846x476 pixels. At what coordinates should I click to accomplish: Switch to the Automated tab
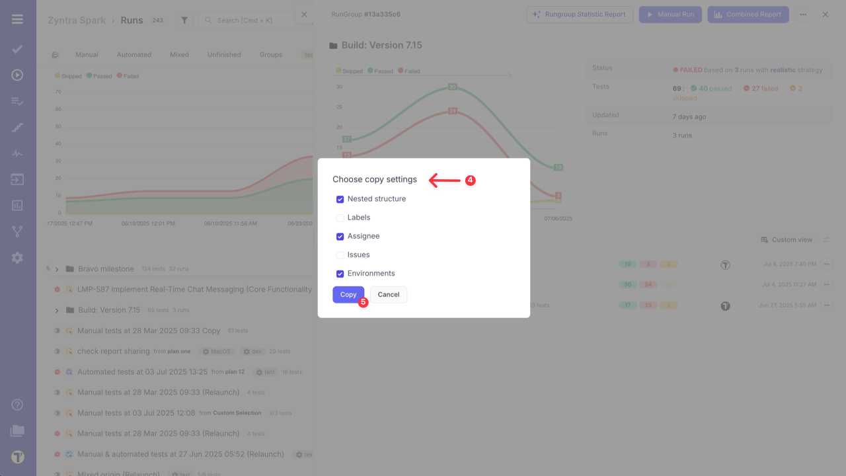134,54
